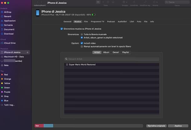Switch to column view in toolbar
Viewport: 191px width, 130px height.
tap(108, 2)
